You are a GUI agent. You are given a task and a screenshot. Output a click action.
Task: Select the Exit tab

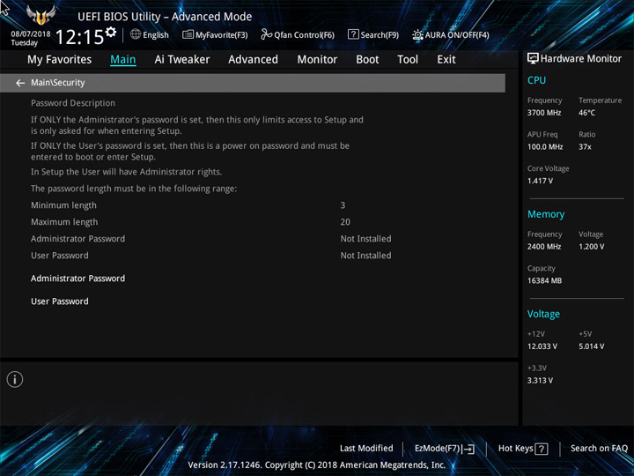[446, 60]
